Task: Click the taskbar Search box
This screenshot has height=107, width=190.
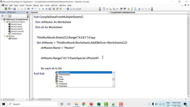Action: click(33, 104)
